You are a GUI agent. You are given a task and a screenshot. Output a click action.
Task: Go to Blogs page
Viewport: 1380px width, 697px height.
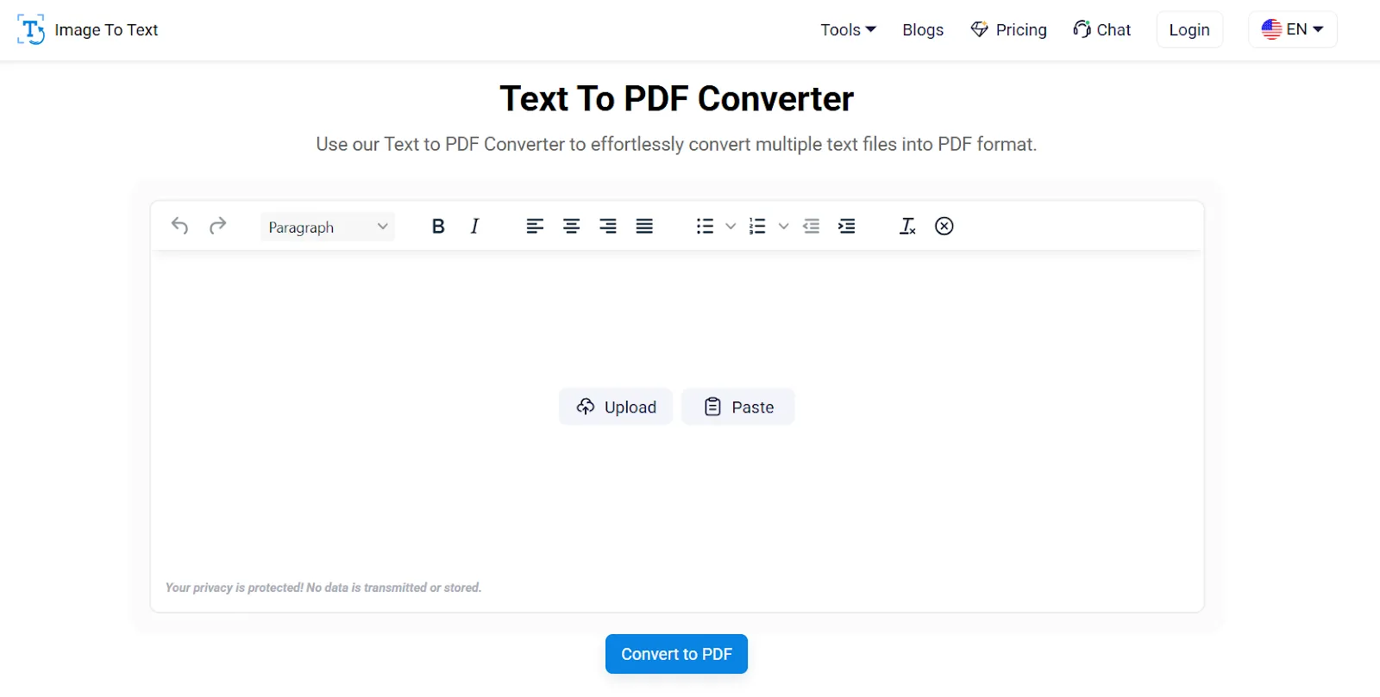(x=923, y=30)
